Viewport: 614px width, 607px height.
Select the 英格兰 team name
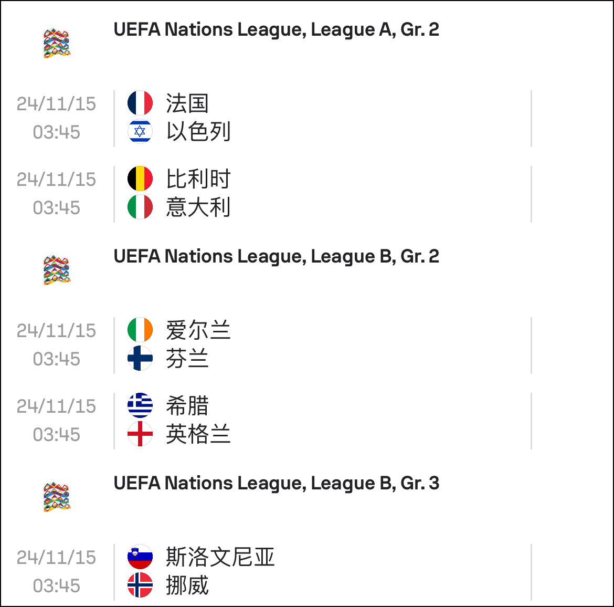(x=198, y=434)
